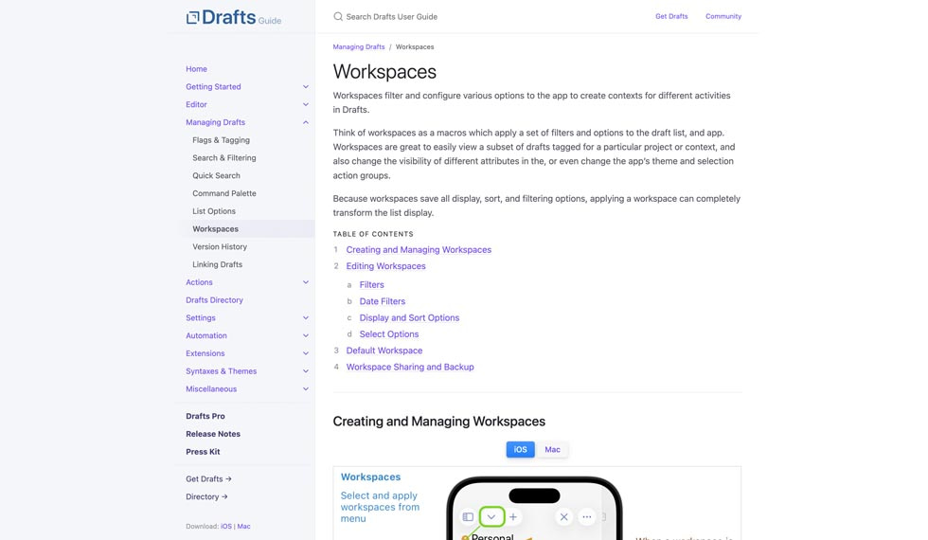Open List Options page
928x540 pixels.
(214, 210)
